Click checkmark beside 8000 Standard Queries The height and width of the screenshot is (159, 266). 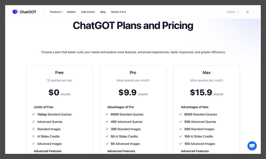tap(180, 114)
